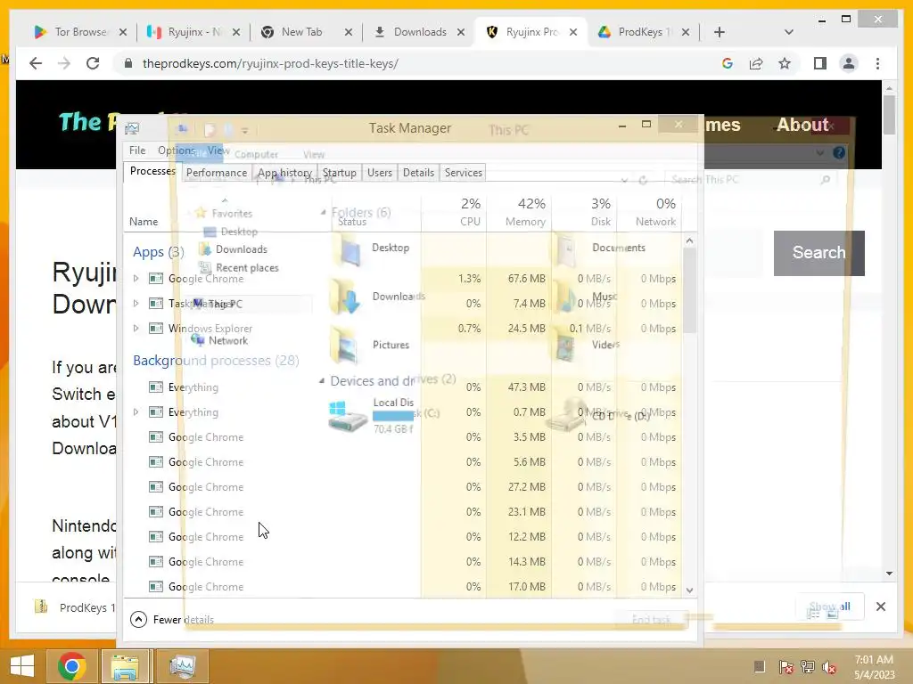
Task: Sort processes by Memory column
Action: point(520,212)
